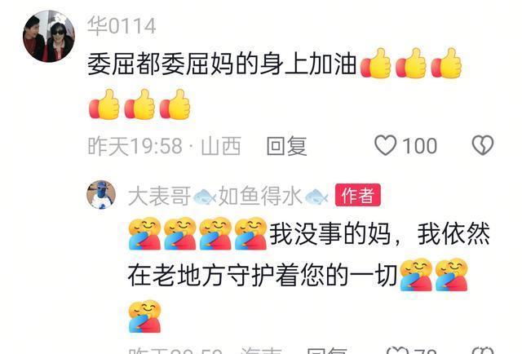Tap the reply line 在老地方守护着您的一切
This screenshot has width=522, height=354.
263,276
